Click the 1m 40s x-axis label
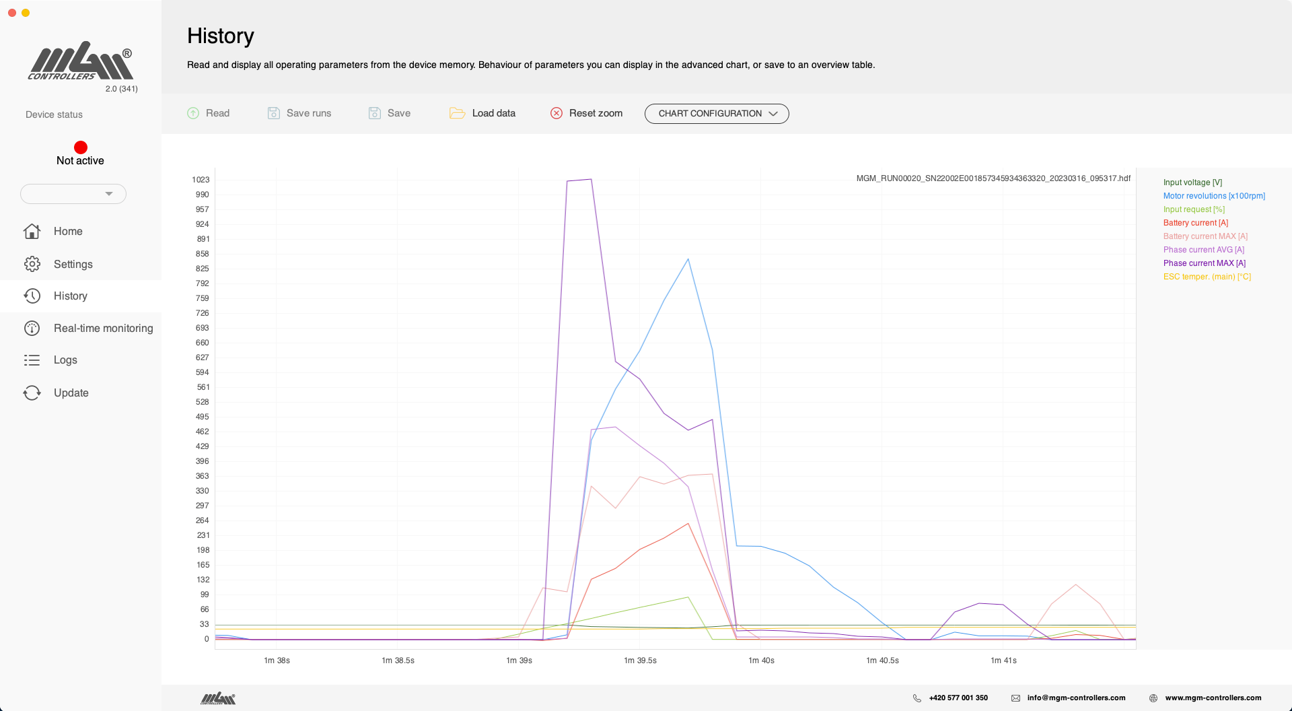The width and height of the screenshot is (1292, 711). point(761,661)
